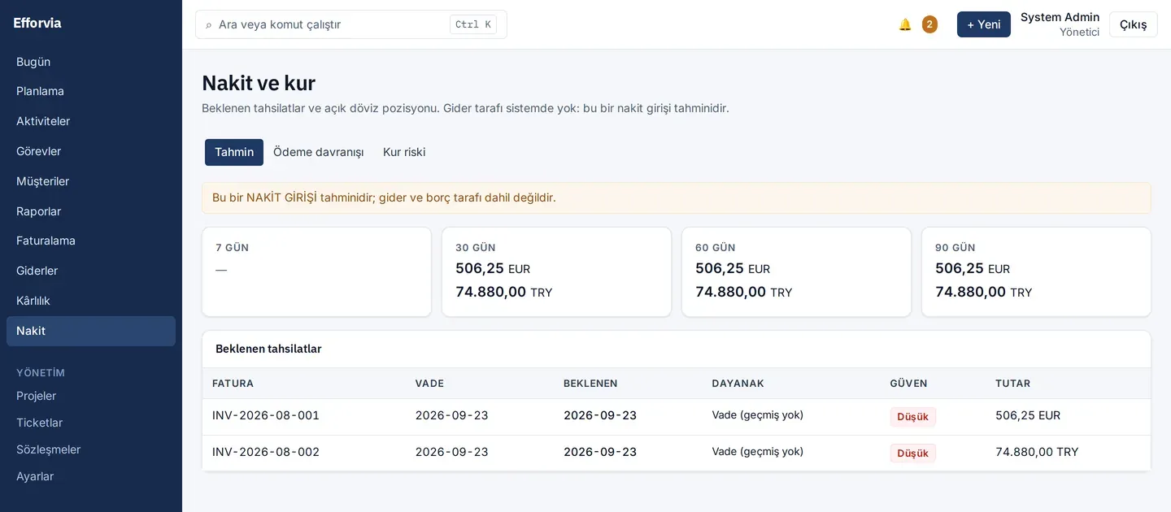Screen dimensions: 1171x512
Task: Go to Faturalama
Action: (91, 241)
